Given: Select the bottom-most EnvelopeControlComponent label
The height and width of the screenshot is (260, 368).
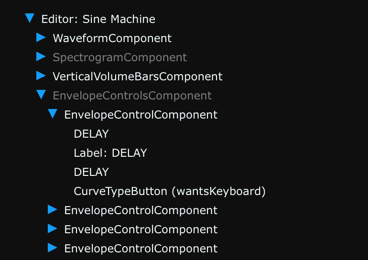Looking at the screenshot, I should 141,249.
